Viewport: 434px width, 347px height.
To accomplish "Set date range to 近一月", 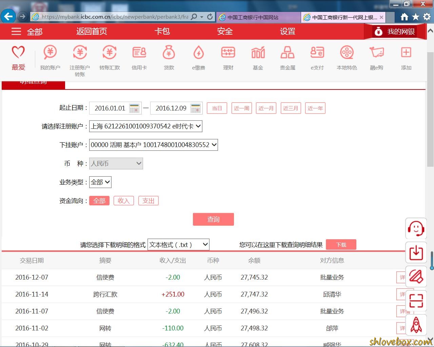I will coord(266,108).
